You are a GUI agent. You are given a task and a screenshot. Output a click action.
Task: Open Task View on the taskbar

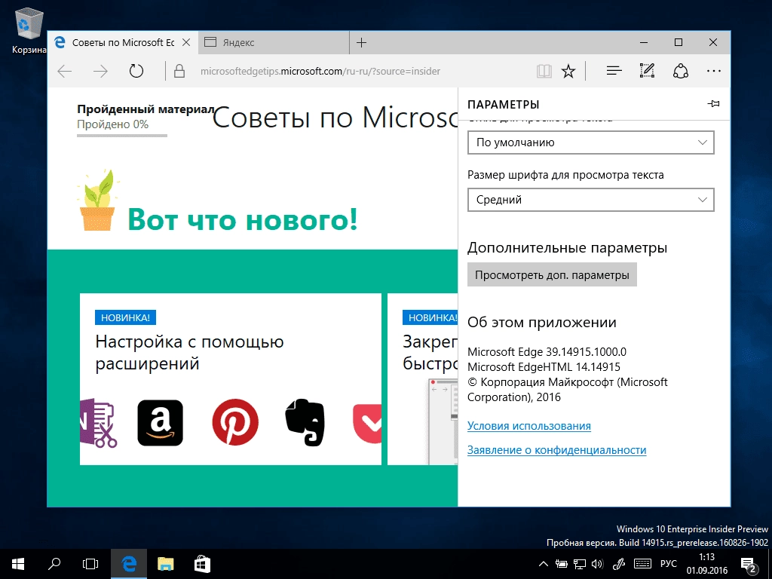90,564
